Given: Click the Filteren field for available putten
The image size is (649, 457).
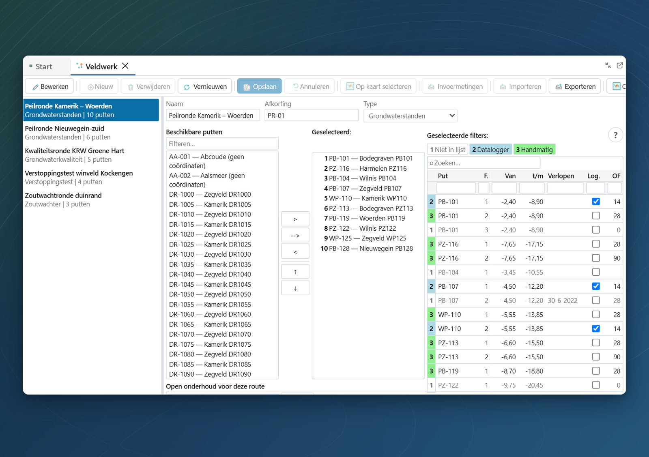Looking at the screenshot, I should [222, 144].
